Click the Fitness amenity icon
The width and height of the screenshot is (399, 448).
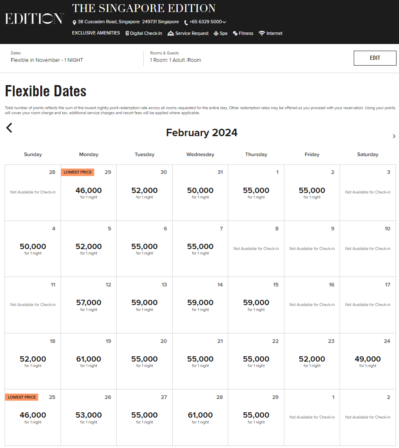click(235, 33)
